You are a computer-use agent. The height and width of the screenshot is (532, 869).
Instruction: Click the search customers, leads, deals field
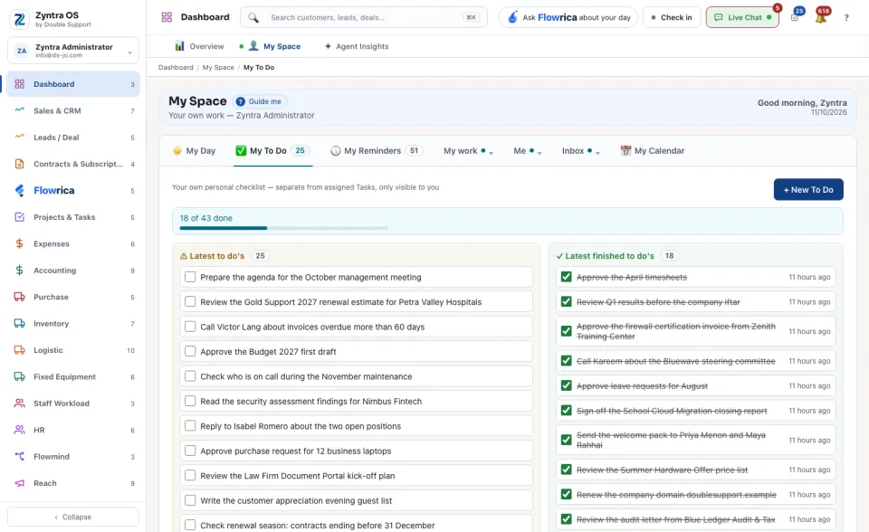click(364, 17)
